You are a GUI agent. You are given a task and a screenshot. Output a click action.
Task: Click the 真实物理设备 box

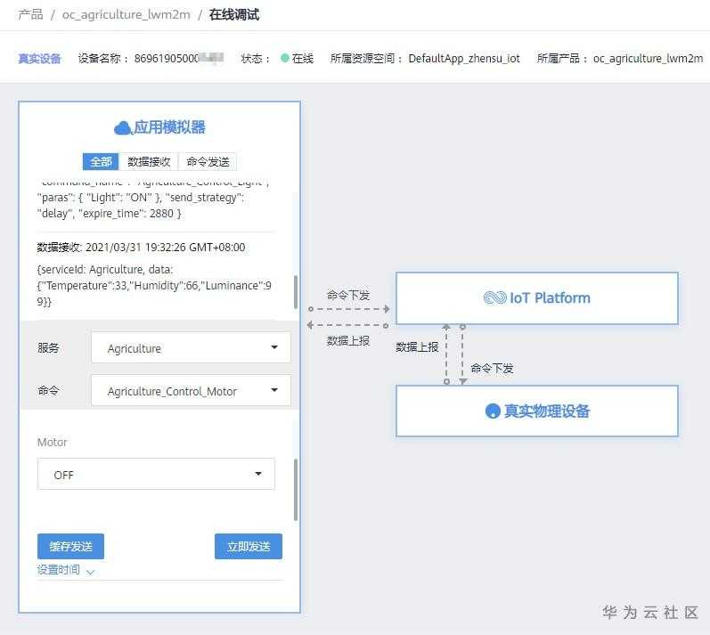(537, 411)
